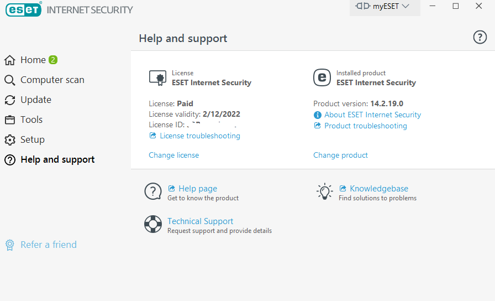Open About ESET Internet Security
The height and width of the screenshot is (301, 495).
[x=372, y=115]
